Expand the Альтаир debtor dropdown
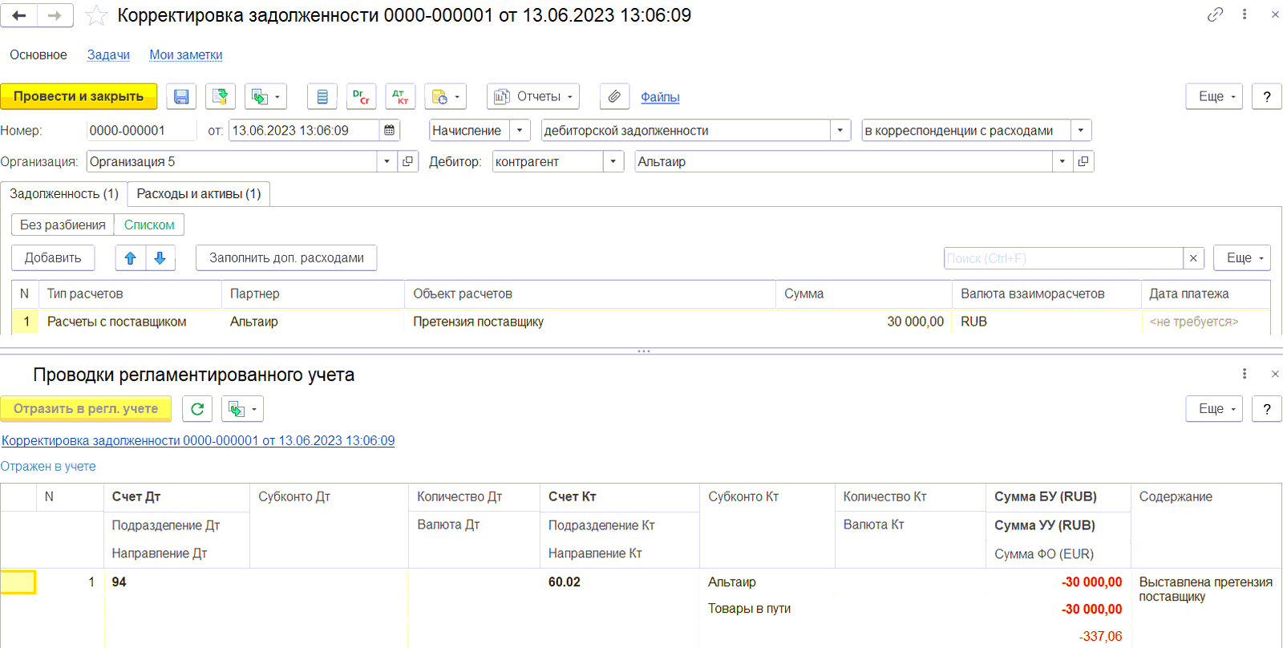Screen dimensions: 1283x648 click(1062, 162)
